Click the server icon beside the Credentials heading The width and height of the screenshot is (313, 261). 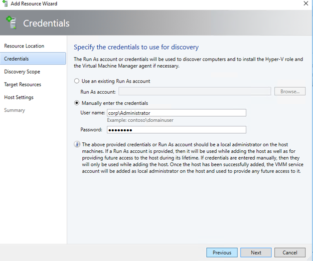[12, 23]
